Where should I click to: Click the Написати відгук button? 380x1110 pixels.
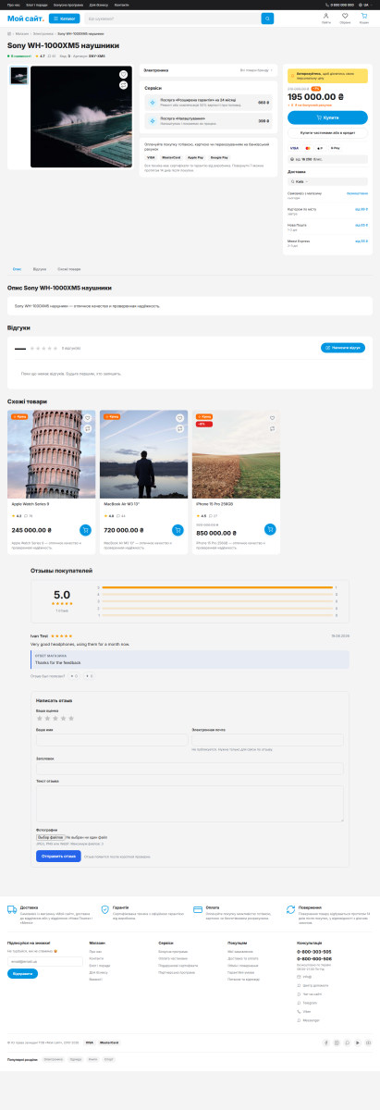coord(343,348)
